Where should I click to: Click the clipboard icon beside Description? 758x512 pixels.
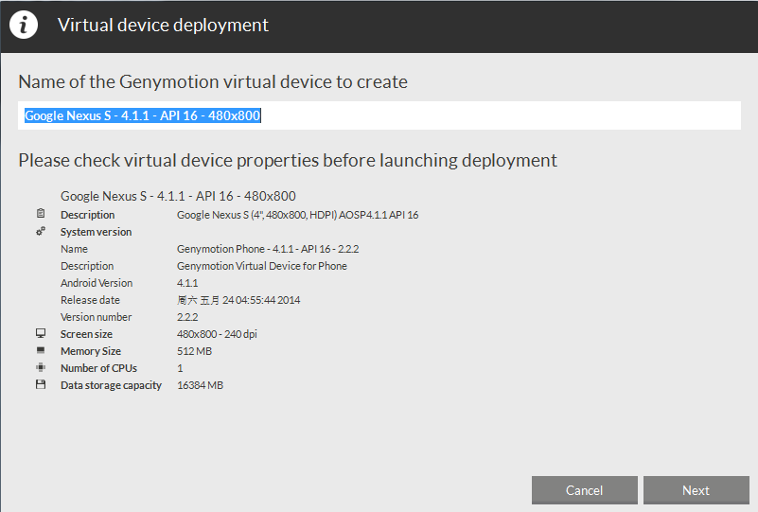(x=41, y=213)
